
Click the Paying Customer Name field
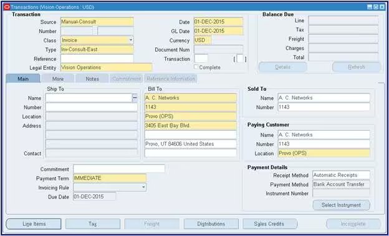(x=324, y=135)
